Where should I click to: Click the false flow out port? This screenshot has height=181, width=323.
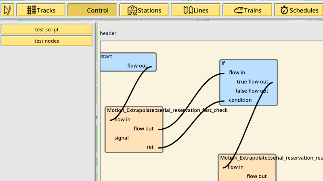coord(252,91)
